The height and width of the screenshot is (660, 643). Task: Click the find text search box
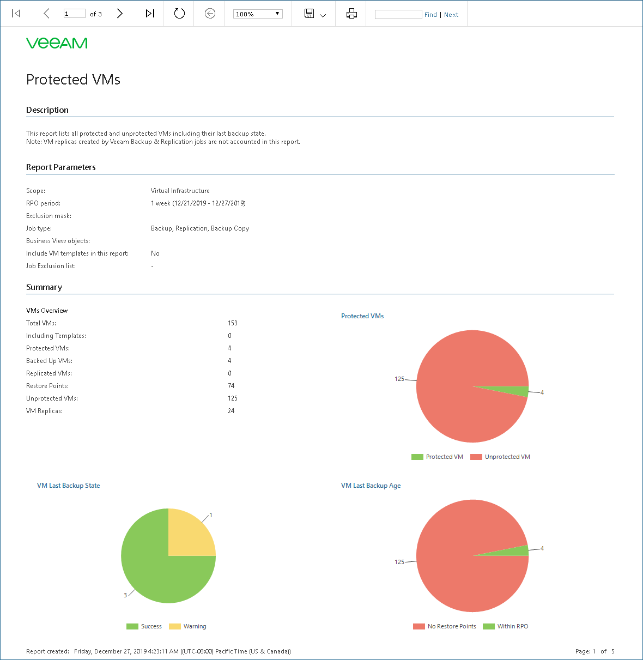(398, 14)
